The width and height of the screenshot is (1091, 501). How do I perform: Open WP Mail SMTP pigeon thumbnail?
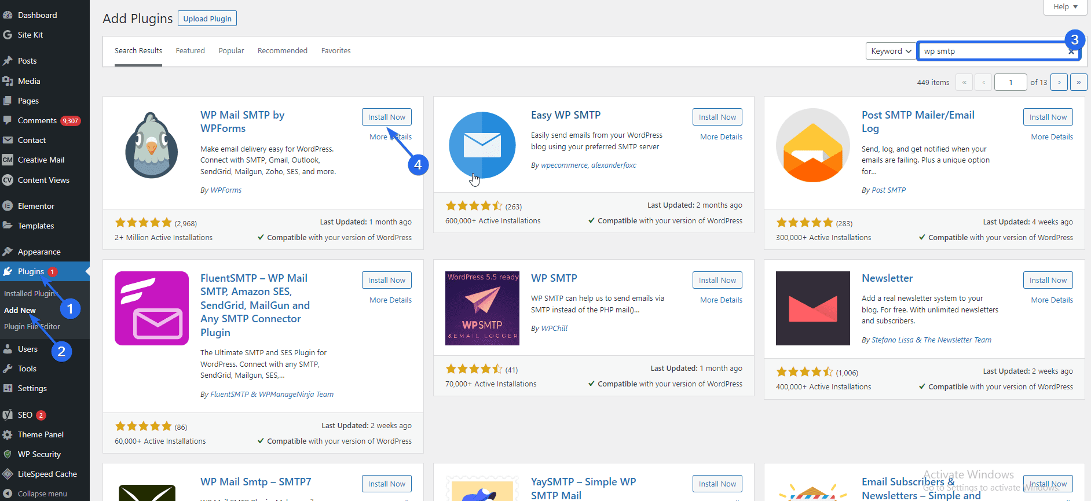(152, 145)
